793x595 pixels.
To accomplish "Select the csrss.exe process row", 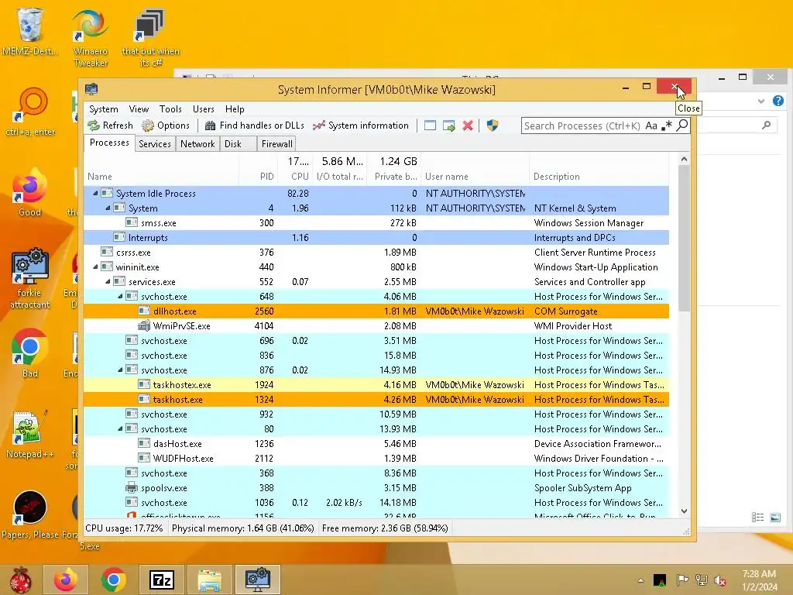I will point(376,252).
